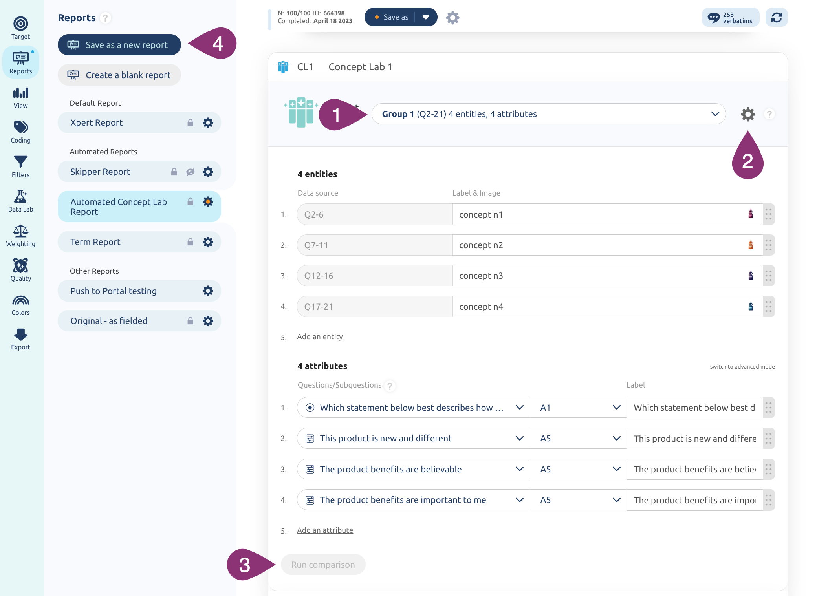This screenshot has height=596, width=817.
Task: Select Automated Concept Lab Report
Action: [139, 207]
